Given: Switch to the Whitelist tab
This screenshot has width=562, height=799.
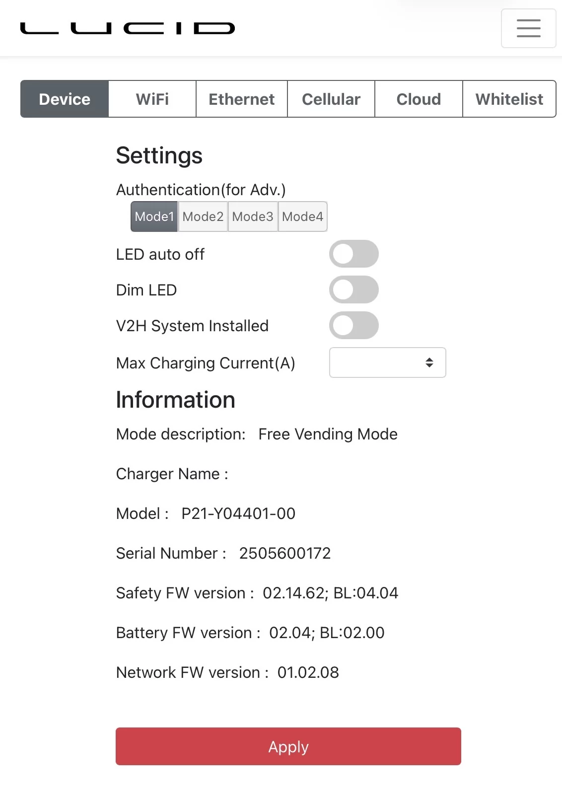Looking at the screenshot, I should click(509, 99).
